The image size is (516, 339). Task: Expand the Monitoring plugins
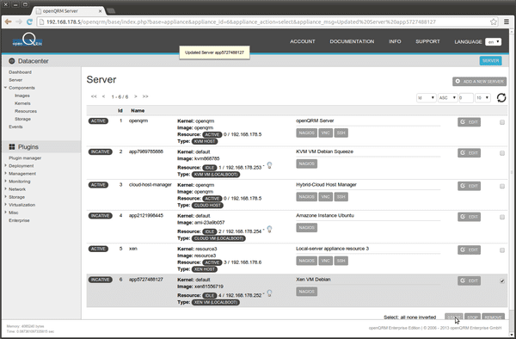6,181
